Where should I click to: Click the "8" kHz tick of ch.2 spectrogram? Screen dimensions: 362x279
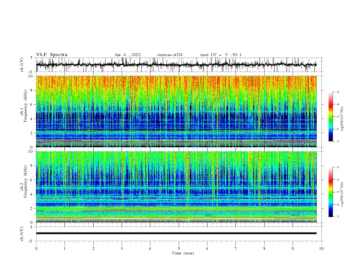pyautogui.click(x=32, y=166)
